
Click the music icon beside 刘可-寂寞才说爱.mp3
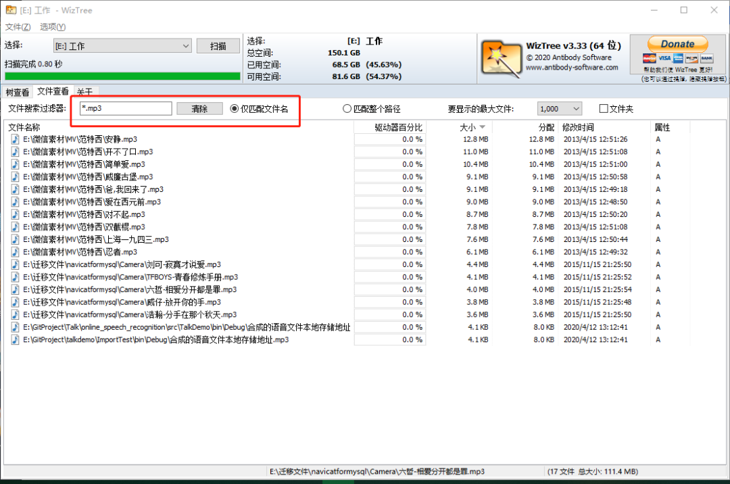[16, 265]
